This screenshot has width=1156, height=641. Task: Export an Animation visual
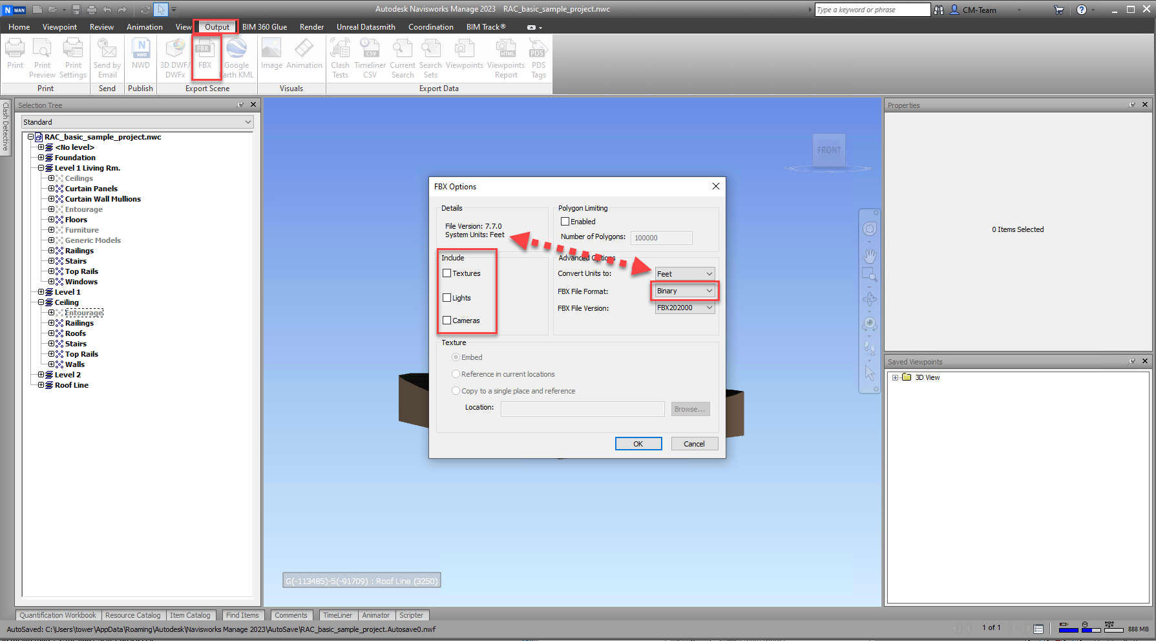pyautogui.click(x=304, y=53)
